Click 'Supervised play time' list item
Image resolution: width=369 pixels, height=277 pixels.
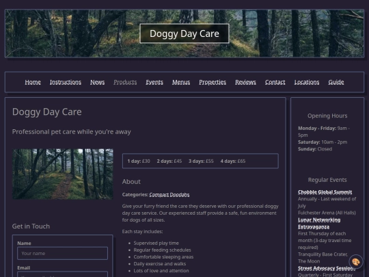(x=156, y=243)
